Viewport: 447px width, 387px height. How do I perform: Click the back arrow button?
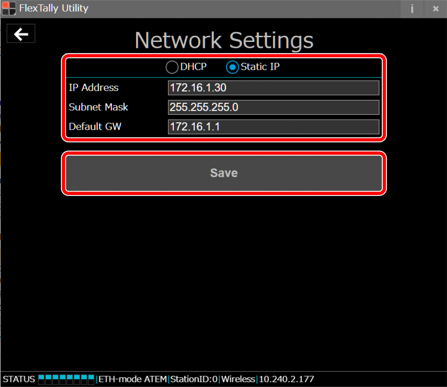point(21,34)
